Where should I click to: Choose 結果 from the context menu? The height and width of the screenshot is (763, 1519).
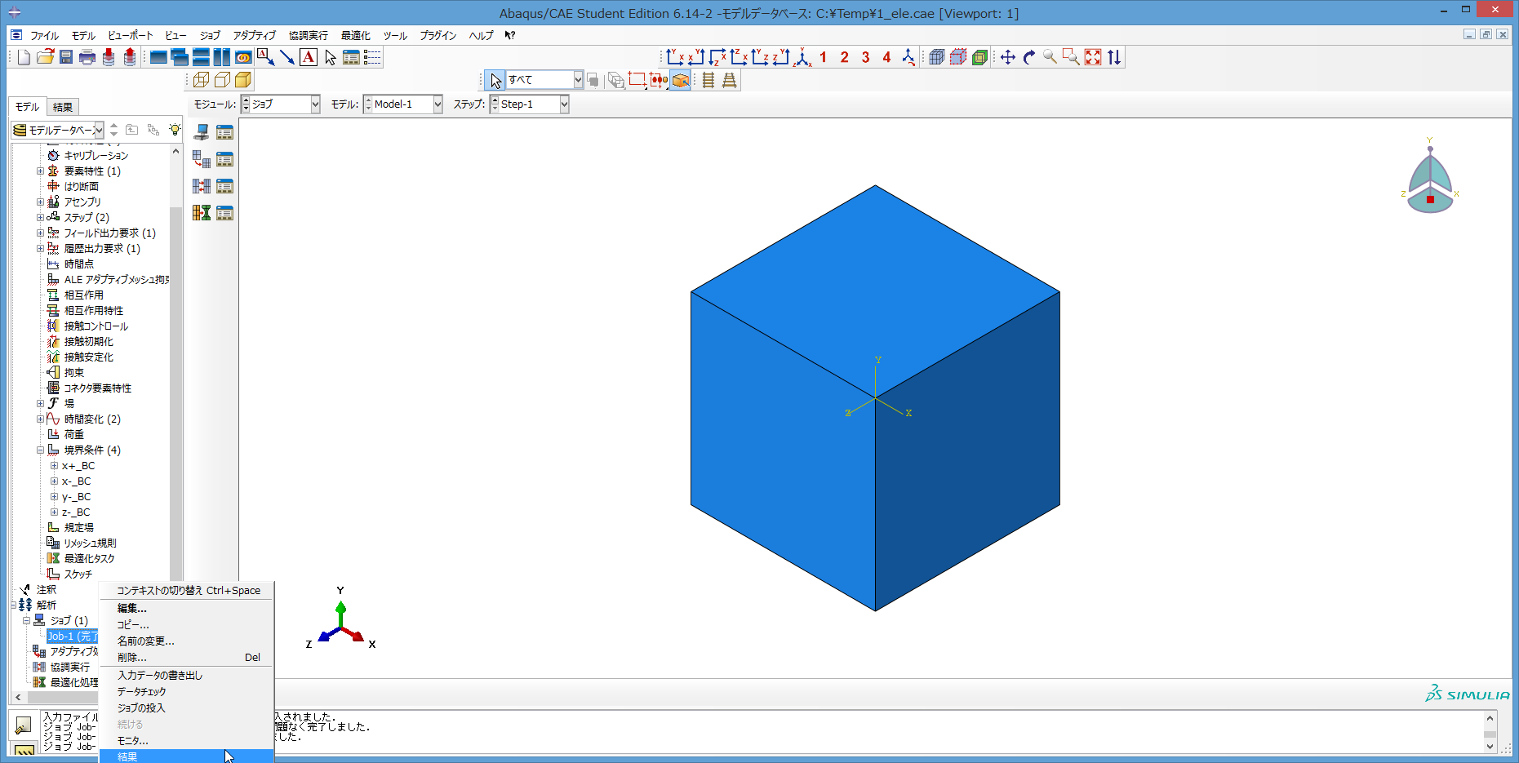point(186,756)
